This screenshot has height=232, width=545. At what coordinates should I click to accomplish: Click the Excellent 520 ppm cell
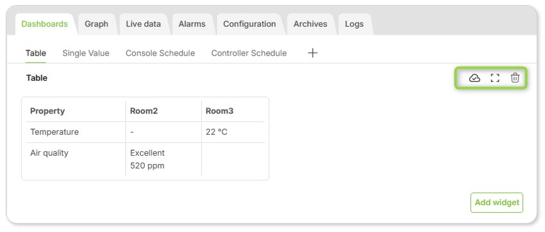tap(163, 160)
